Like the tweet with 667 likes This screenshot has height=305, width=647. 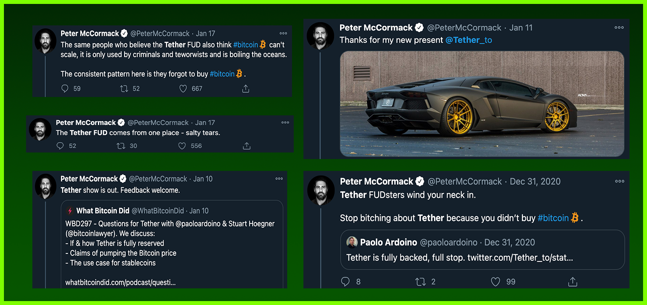click(183, 89)
